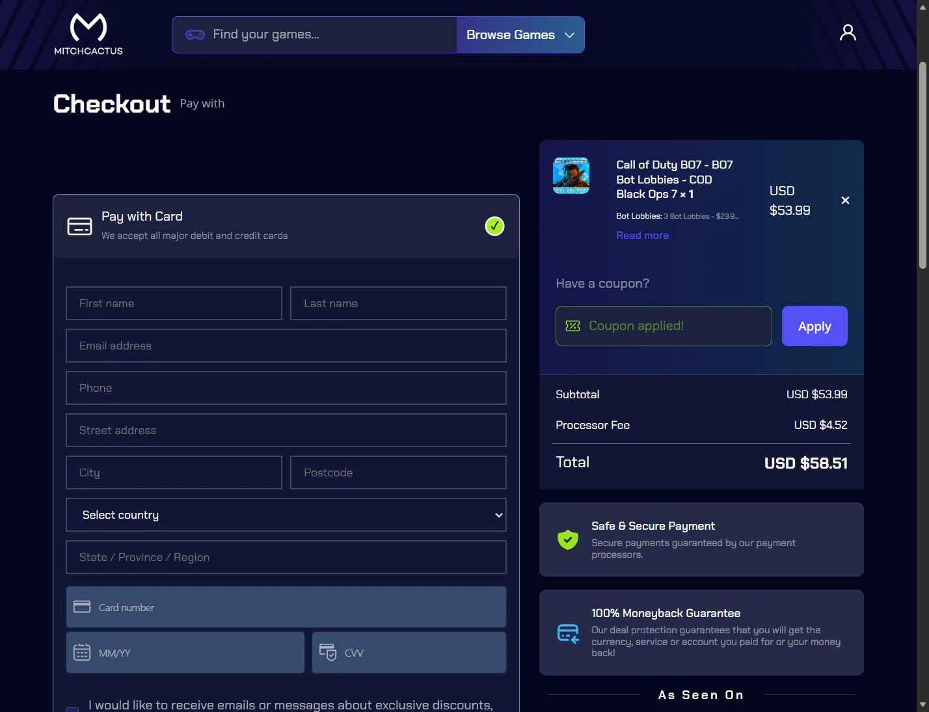Viewport: 929px width, 712px height.
Task: Click the Processor Fee USD $4.52 value
Action: [820, 425]
